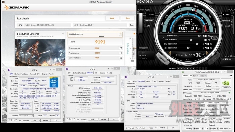This screenshot has width=235, height=132.
Task: Click the vertical fan speed slider bar
Action: pyautogui.click(x=141, y=23)
